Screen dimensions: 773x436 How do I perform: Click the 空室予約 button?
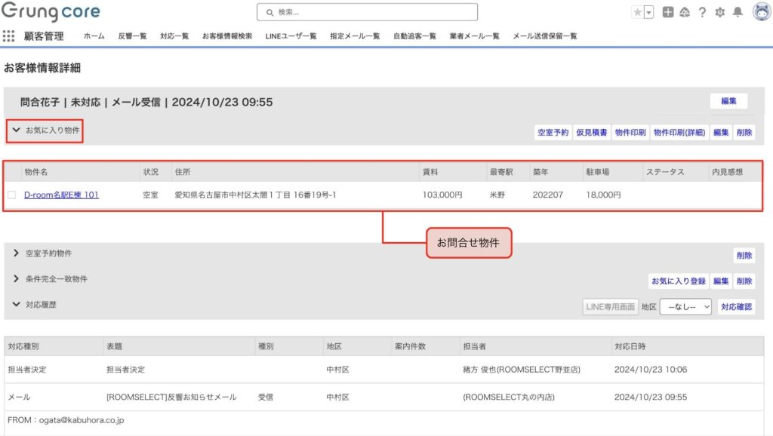tap(553, 133)
